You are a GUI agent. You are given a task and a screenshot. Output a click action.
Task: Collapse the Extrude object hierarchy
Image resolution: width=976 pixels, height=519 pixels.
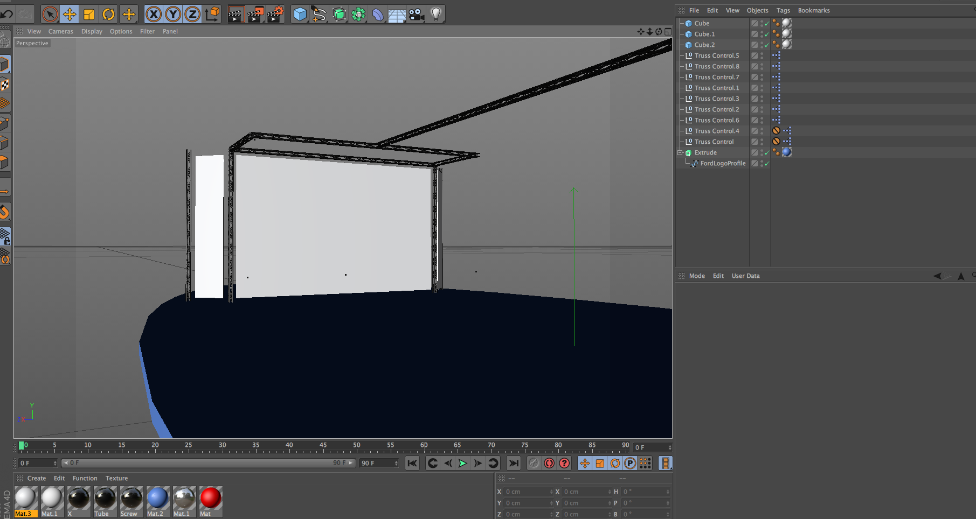click(680, 153)
